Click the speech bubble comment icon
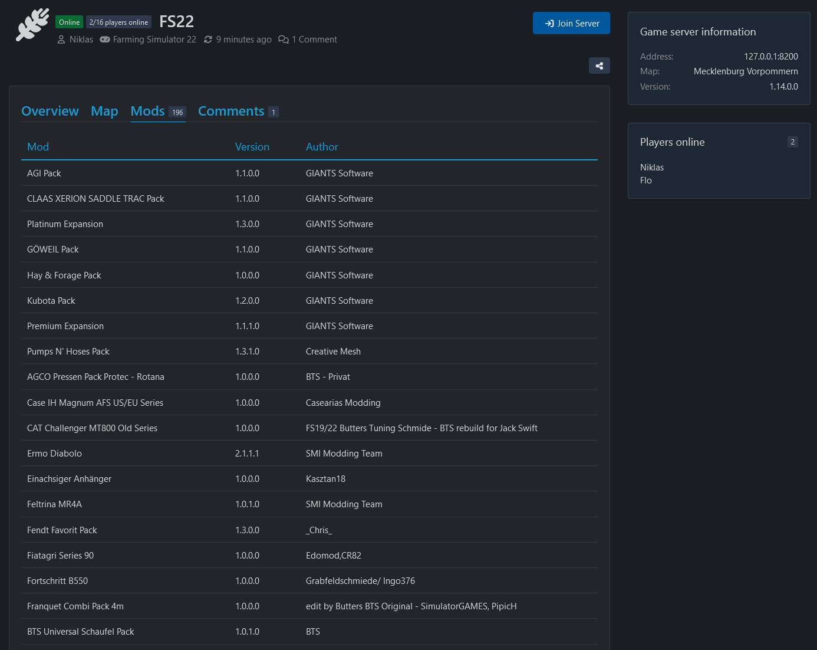Image resolution: width=817 pixels, height=650 pixels. [x=284, y=40]
